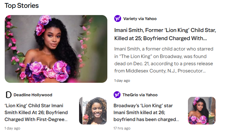
Task: Click the Deadline Hollywood 'D' logo
Action: tap(8, 95)
